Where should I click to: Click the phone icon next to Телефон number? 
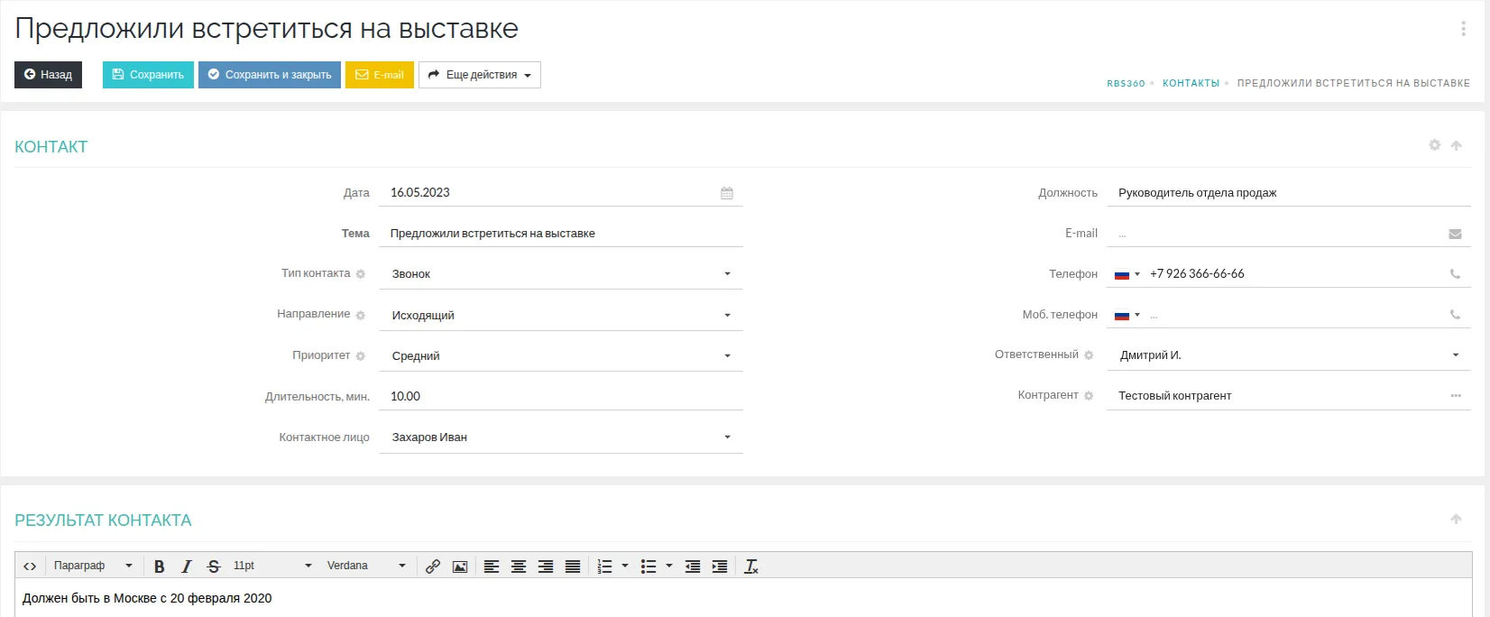(1455, 274)
